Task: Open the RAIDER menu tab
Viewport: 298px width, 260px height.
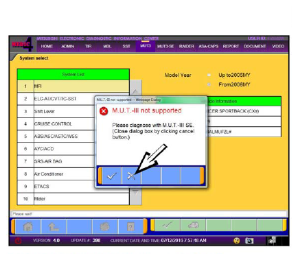Action: [187, 46]
